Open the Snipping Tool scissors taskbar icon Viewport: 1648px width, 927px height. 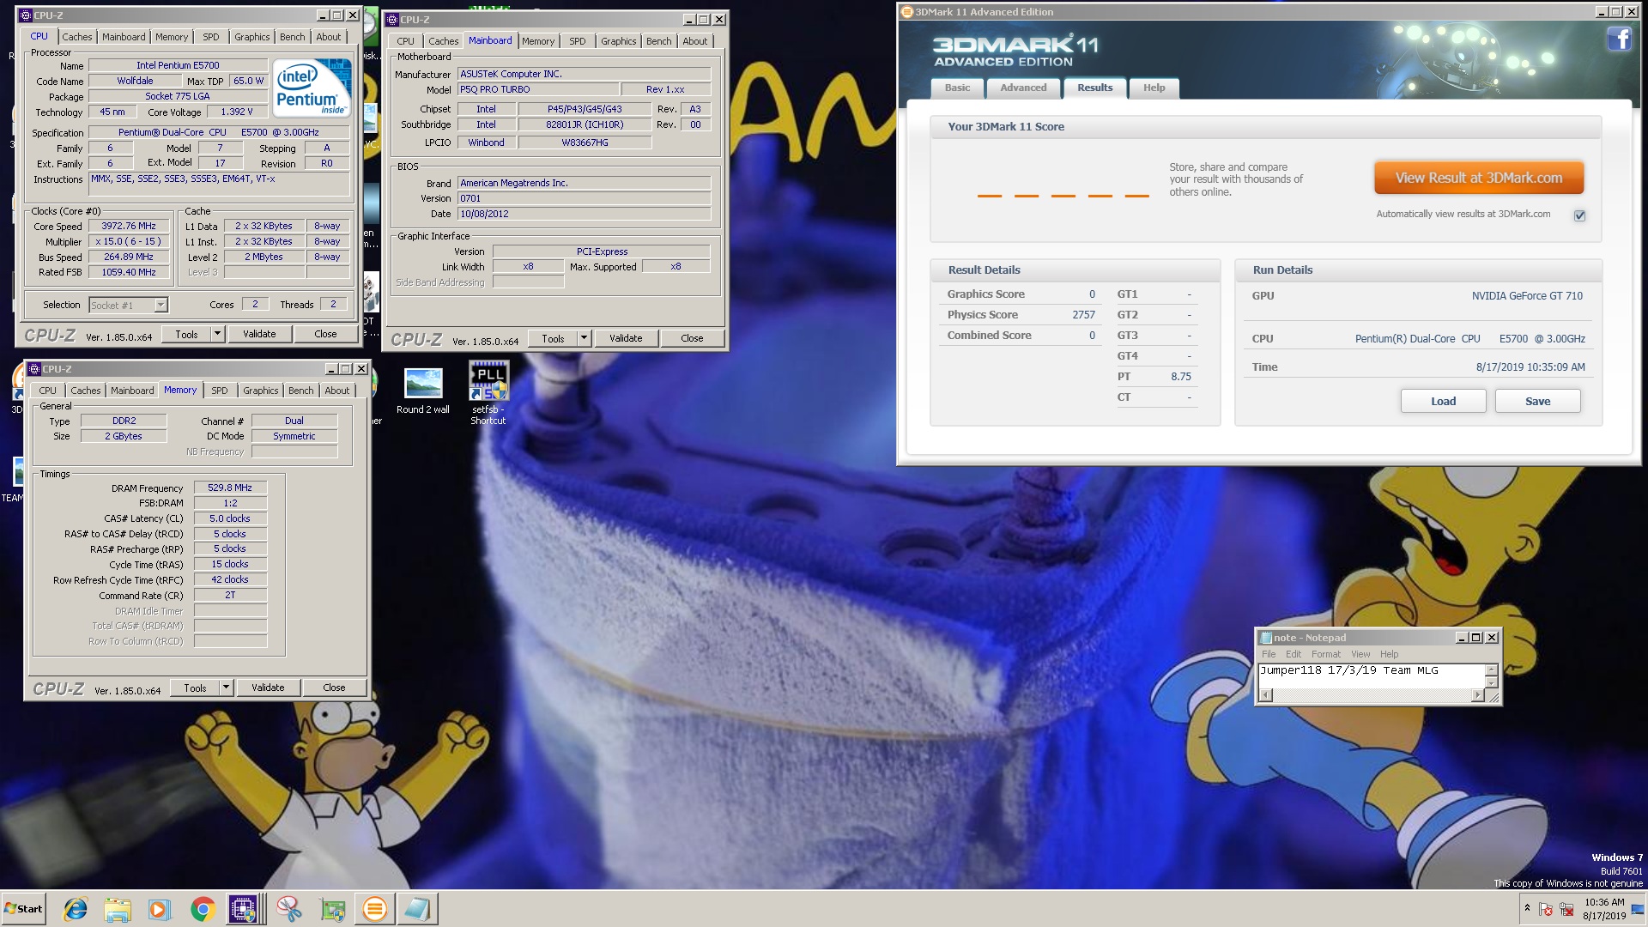coord(289,909)
